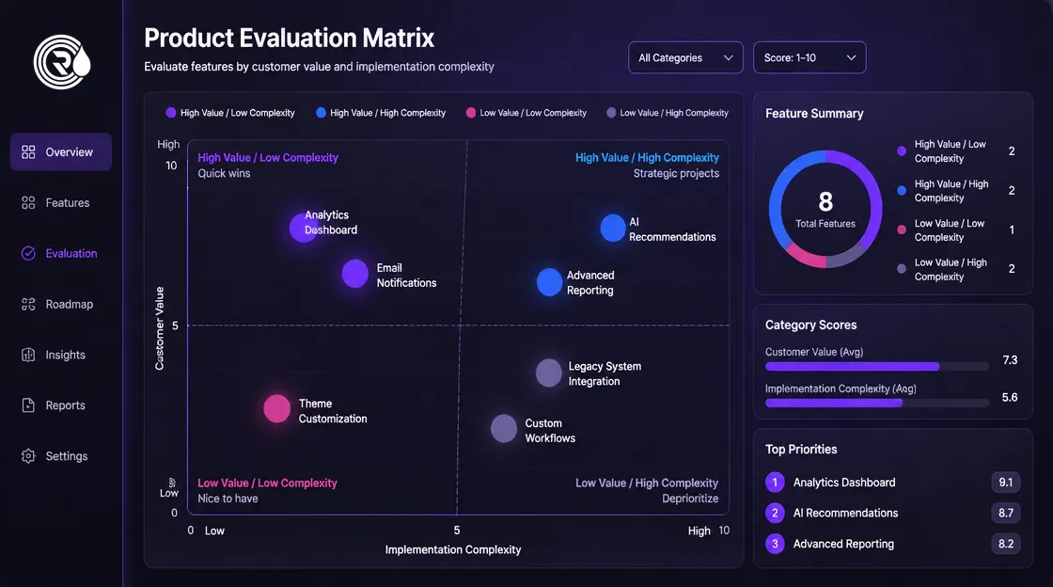Click Low Value / High Complexity summary row
Screen dimensions: 1053x587
956,269
